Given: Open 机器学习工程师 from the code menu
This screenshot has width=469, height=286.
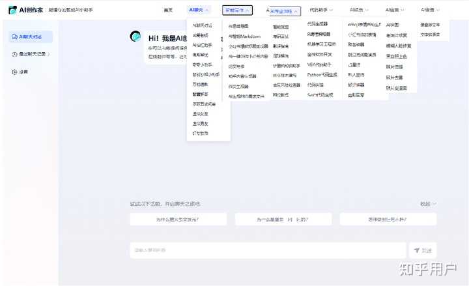Looking at the screenshot, I should pos(322,44).
